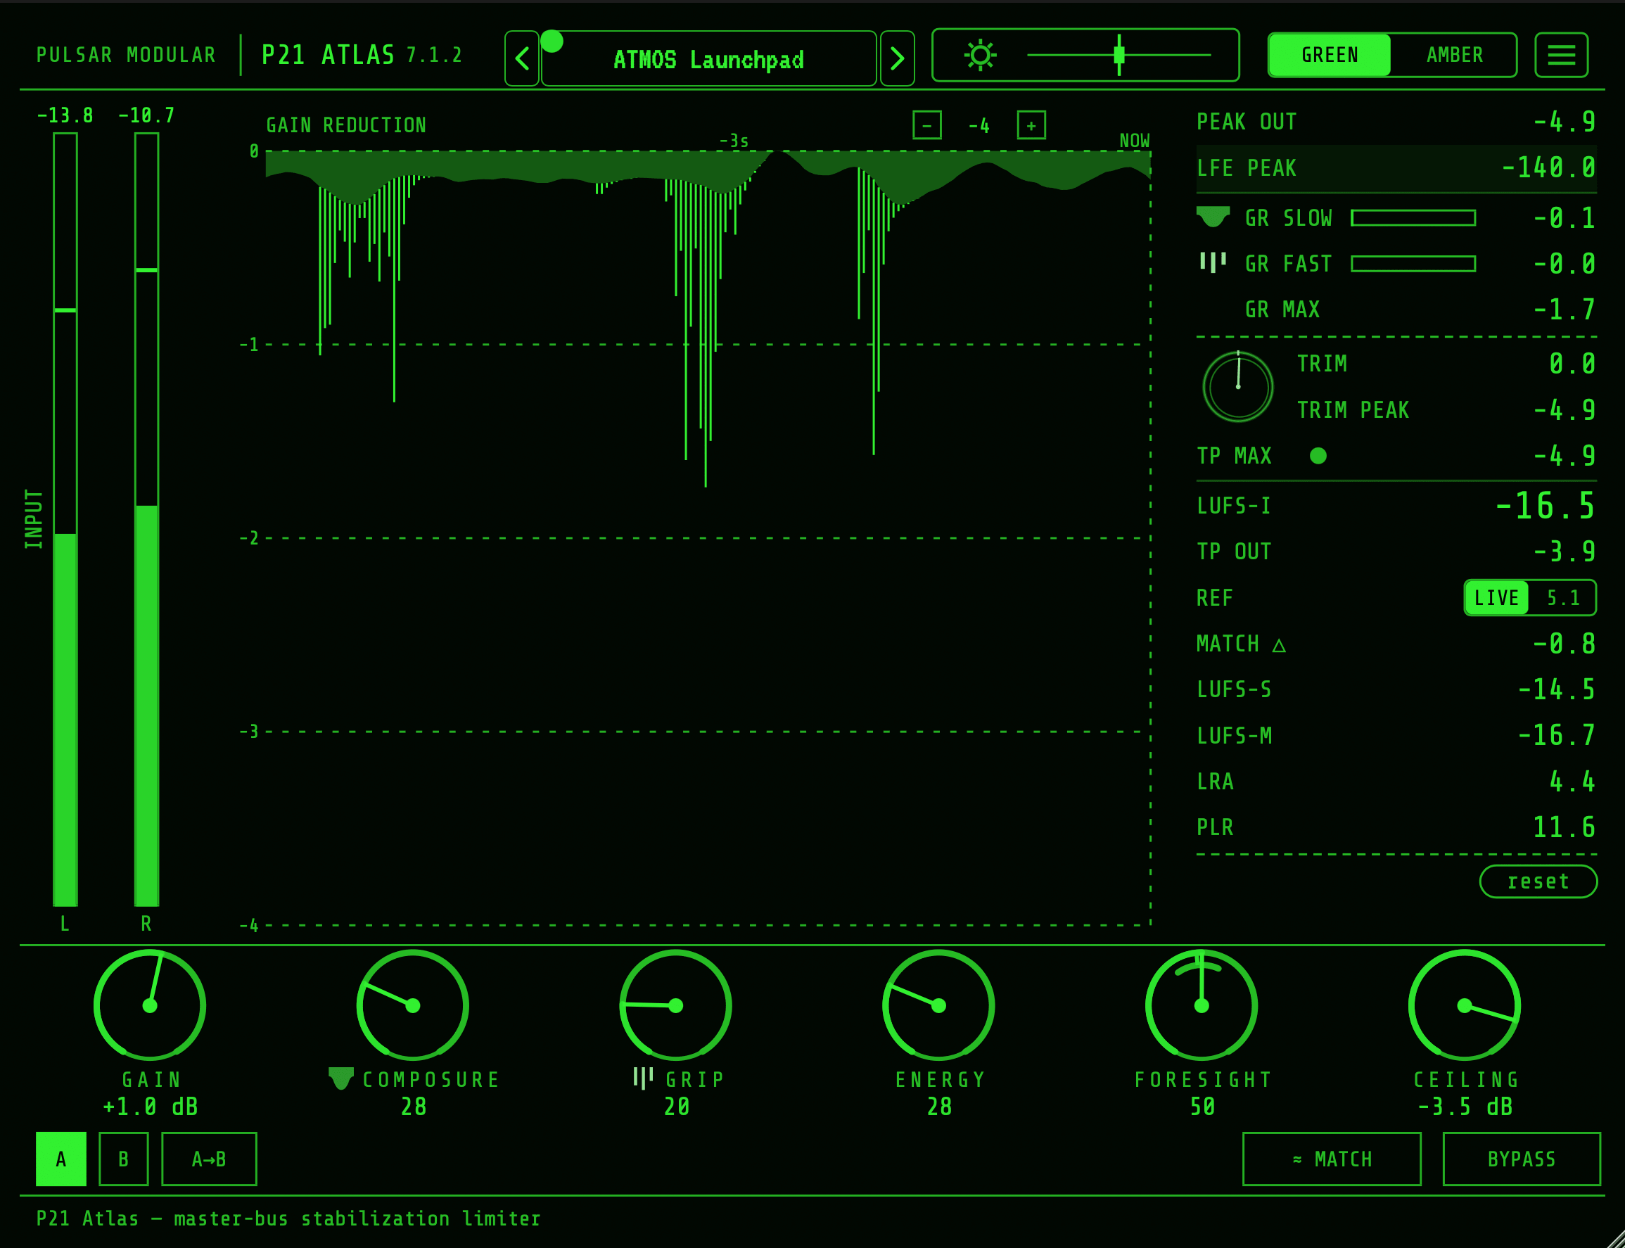Decrease gain reduction range with minus button
Viewport: 1625px width, 1248px height.
pyautogui.click(x=927, y=125)
